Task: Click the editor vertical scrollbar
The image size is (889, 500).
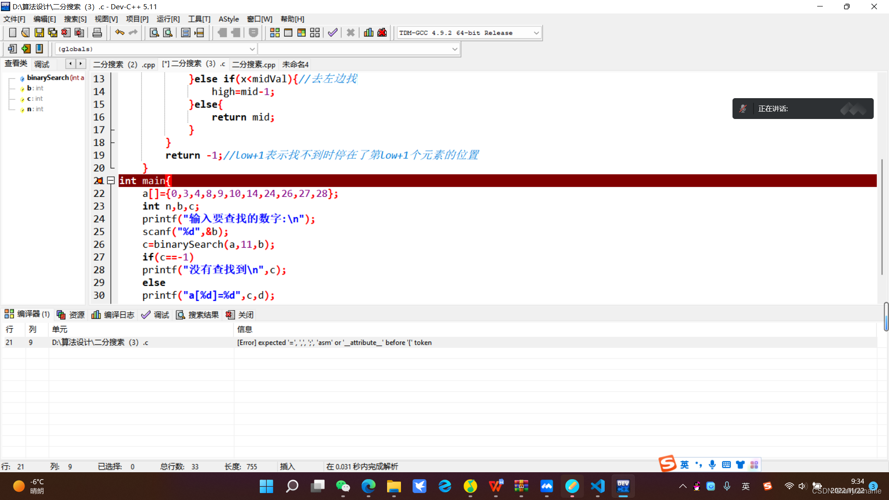Action: (x=882, y=218)
